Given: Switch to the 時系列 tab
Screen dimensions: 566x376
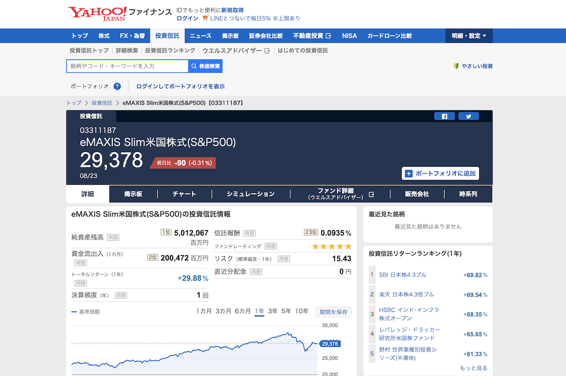Looking at the screenshot, I should (468, 194).
